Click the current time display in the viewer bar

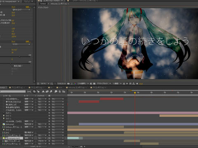coord(61,83)
